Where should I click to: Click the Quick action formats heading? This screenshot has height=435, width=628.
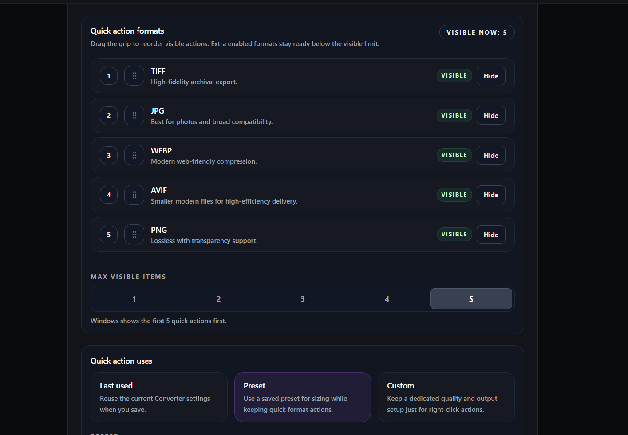[127, 31]
